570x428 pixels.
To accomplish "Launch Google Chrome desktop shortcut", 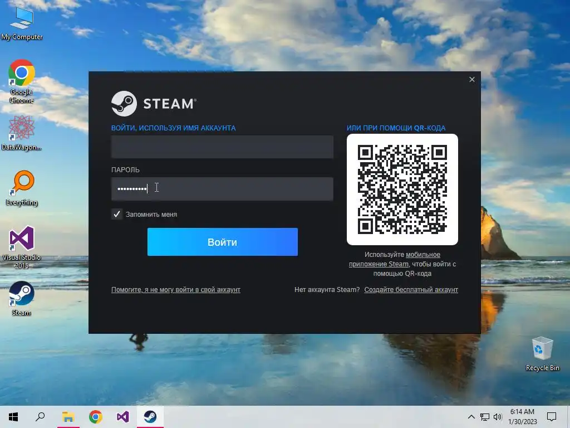I will click(22, 81).
